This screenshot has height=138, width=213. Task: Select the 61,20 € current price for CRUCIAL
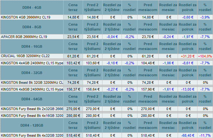coord(73,56)
